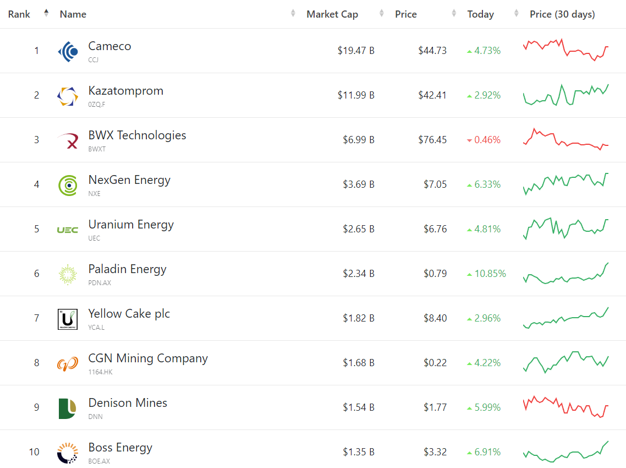View Kazatomprom 30-day price sparkline
The width and height of the screenshot is (626, 468).
pyautogui.click(x=565, y=95)
